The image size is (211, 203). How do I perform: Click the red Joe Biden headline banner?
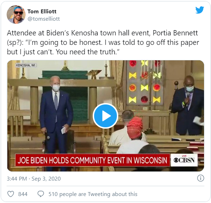[93, 160]
